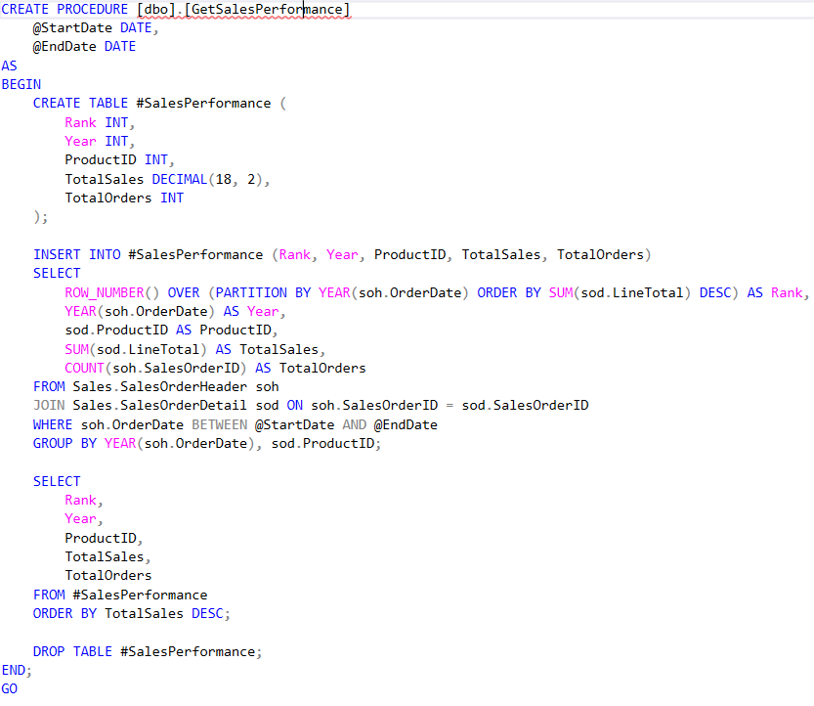The image size is (814, 706).
Task: Click 'TotalOrders' in the final select list
Action: pyautogui.click(x=107, y=576)
